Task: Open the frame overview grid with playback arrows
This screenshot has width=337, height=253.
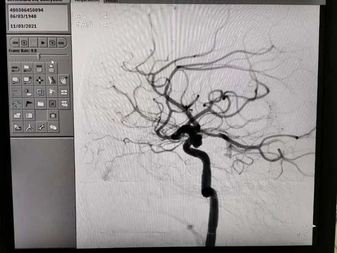Action: [x=39, y=68]
